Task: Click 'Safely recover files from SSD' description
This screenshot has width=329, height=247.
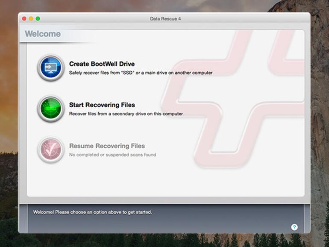Action: click(x=141, y=73)
